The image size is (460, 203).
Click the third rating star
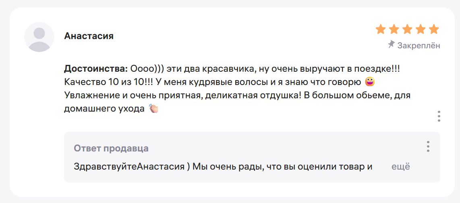tap(407, 29)
